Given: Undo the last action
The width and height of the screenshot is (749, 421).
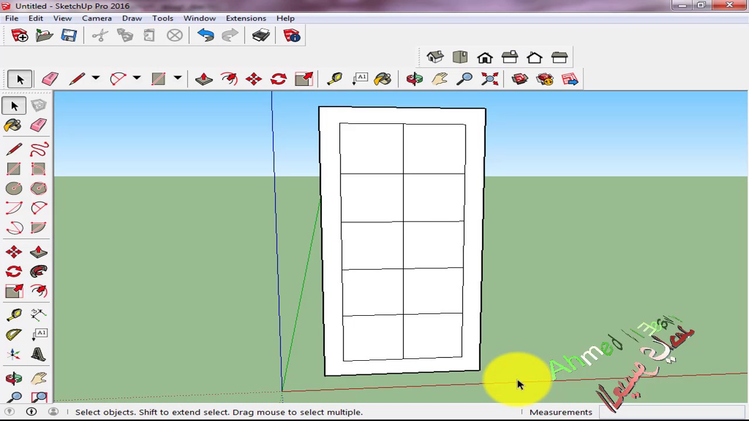Looking at the screenshot, I should (205, 36).
